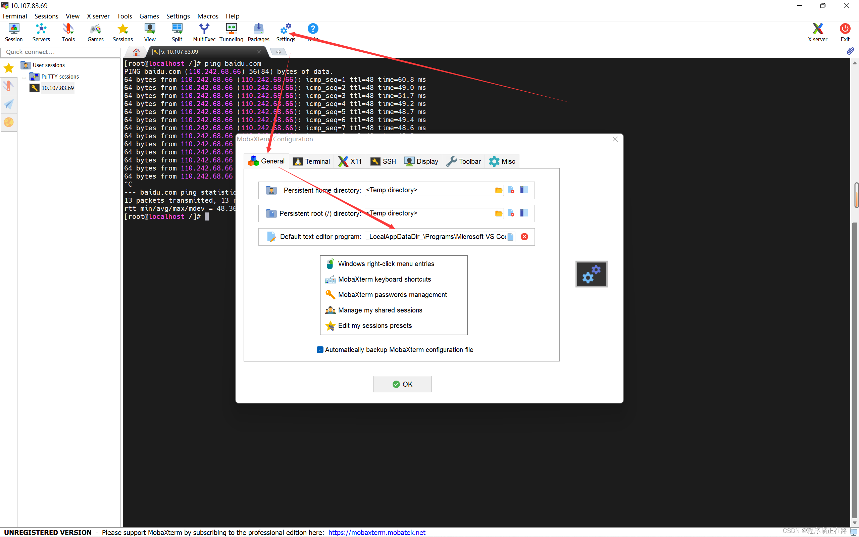
Task: Browse folder for Persistent root directory
Action: [498, 213]
